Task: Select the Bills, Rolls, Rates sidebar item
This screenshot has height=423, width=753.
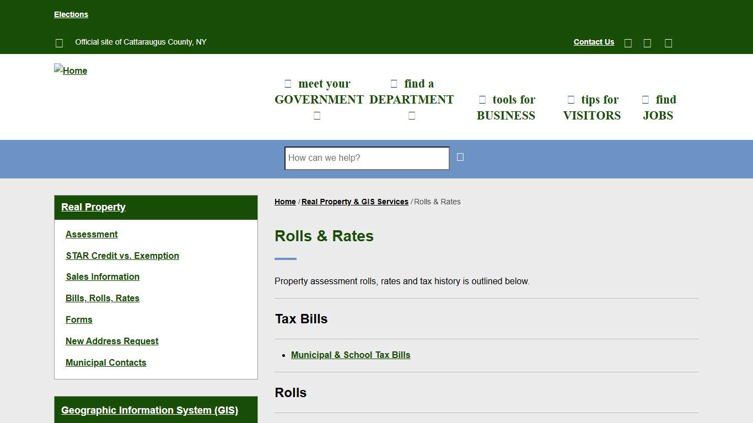Action: (103, 298)
